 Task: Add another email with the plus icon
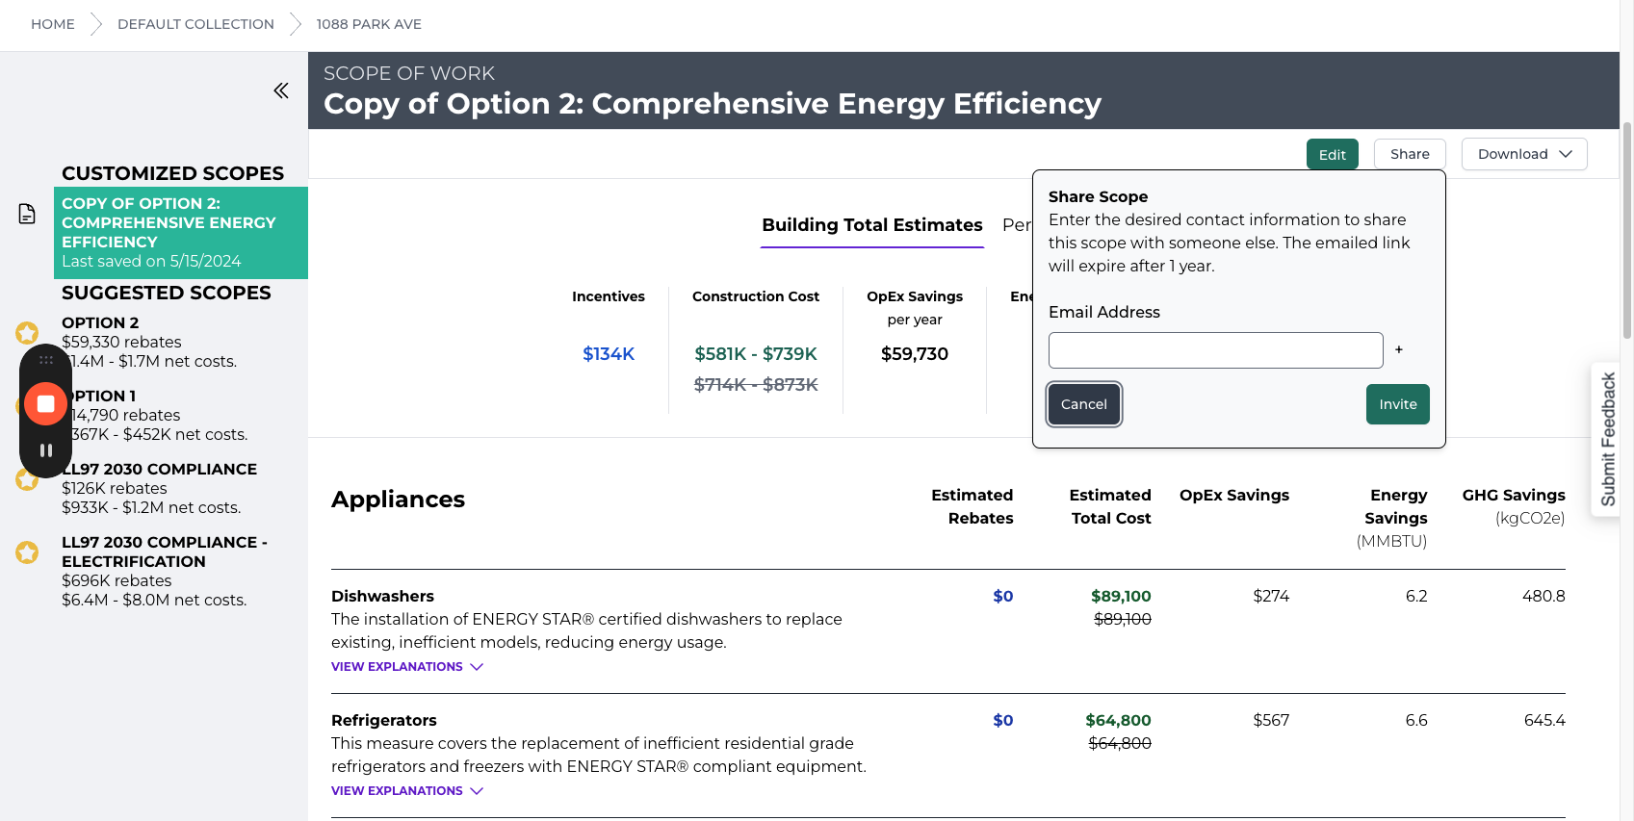tap(1399, 349)
